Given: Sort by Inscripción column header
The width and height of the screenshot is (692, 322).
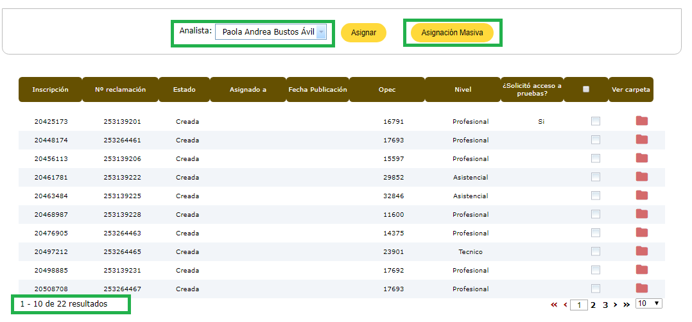Looking at the screenshot, I should [x=50, y=90].
